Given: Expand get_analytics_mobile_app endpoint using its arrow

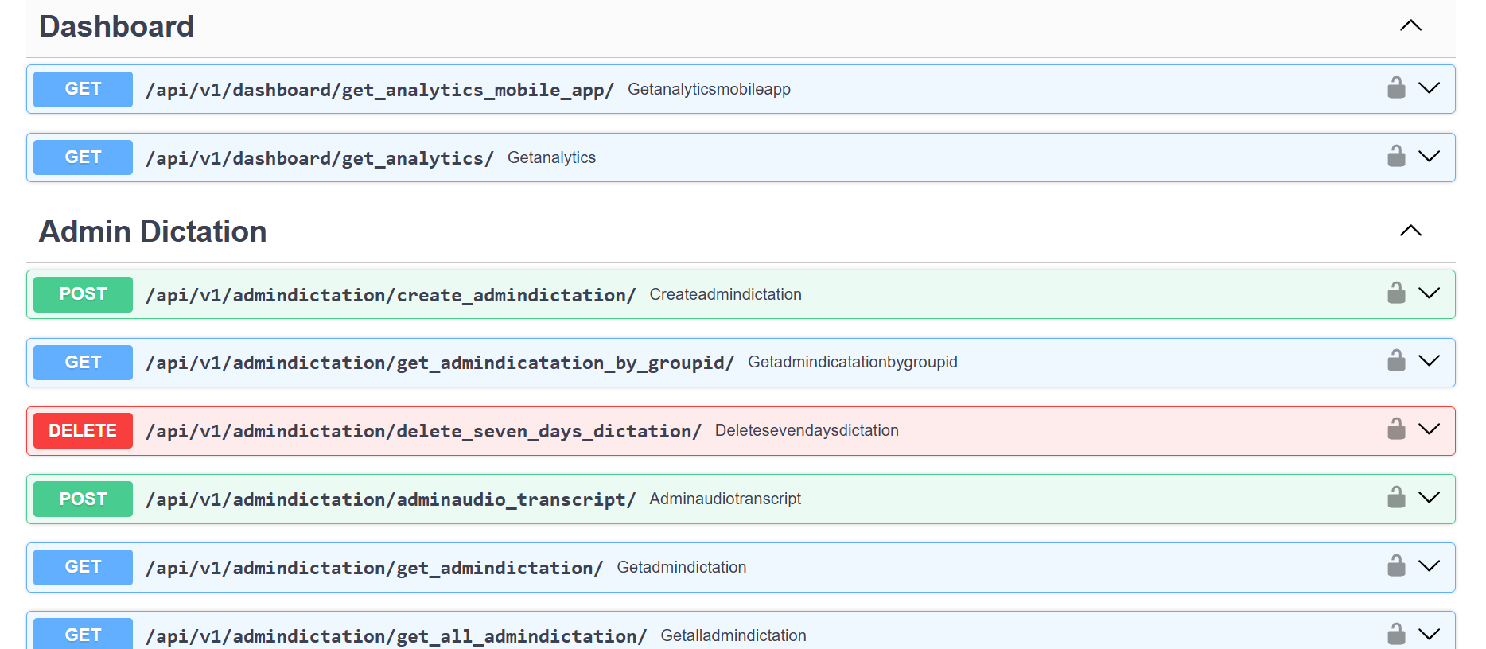Looking at the screenshot, I should pyautogui.click(x=1430, y=88).
